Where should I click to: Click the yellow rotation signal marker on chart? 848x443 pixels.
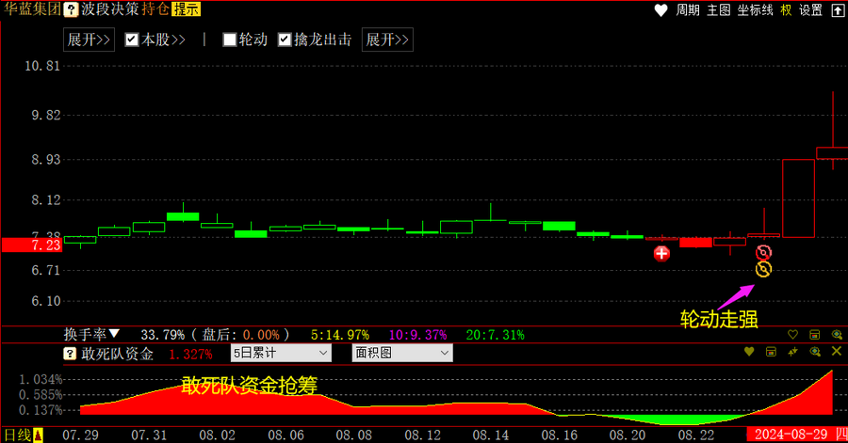(x=763, y=270)
